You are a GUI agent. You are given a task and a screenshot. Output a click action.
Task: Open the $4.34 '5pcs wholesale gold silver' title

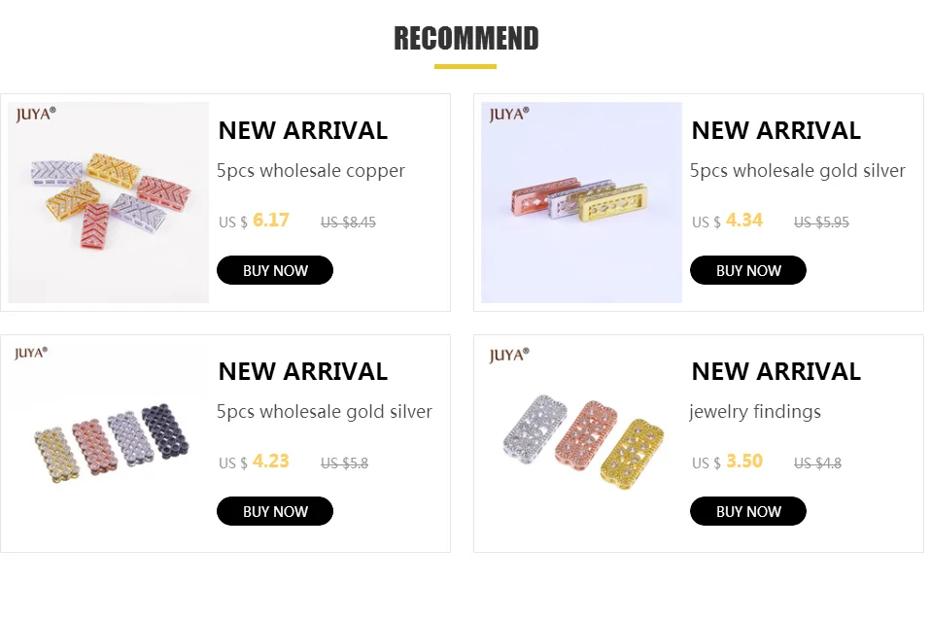[x=798, y=171]
